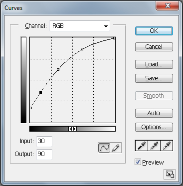Choose the smooth curve point-edit mode
183x186 pixels.
tap(104, 148)
